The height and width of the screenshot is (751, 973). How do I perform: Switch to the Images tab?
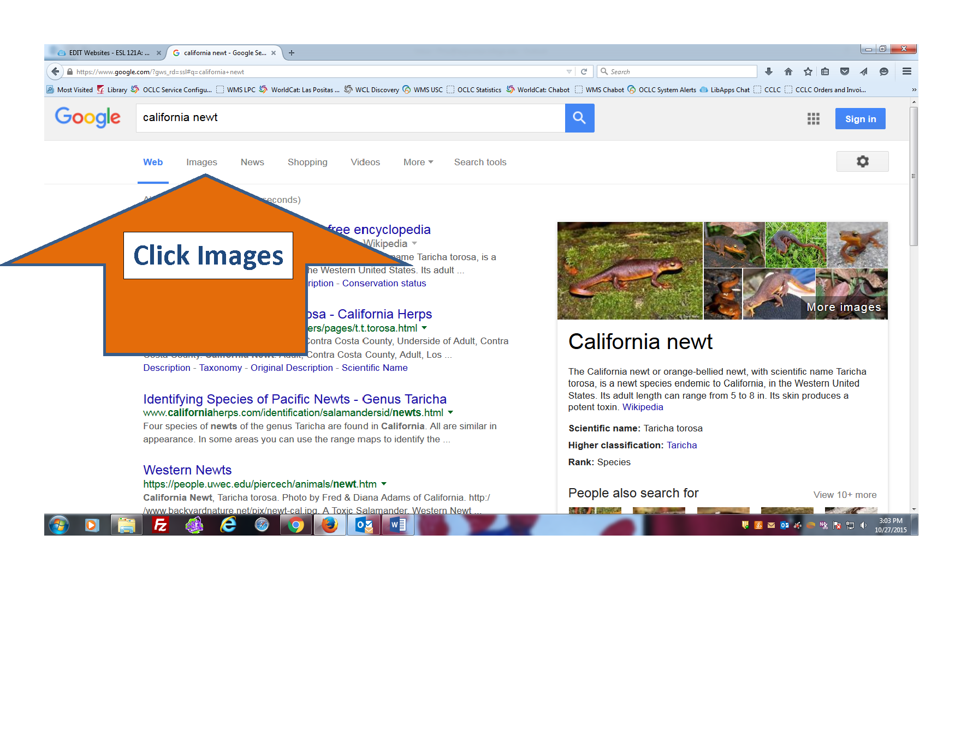pyautogui.click(x=201, y=162)
